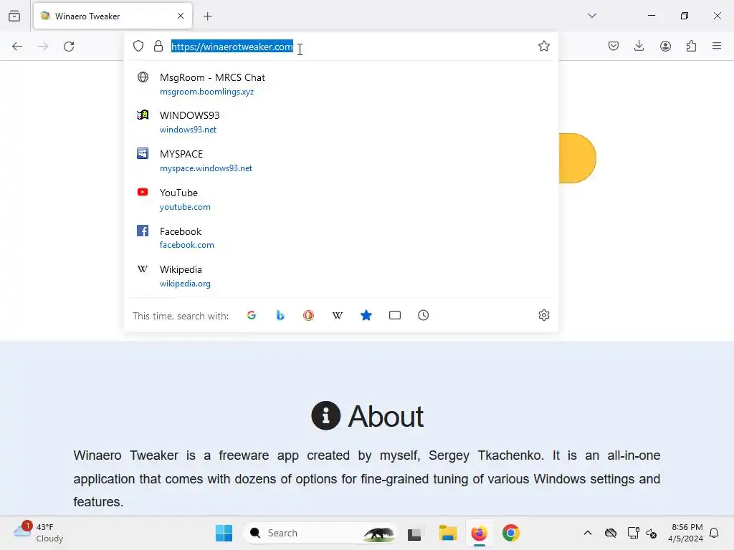Screen dimensions: 734x550
Task: Search open tabs shortcut icon
Action: [395, 315]
